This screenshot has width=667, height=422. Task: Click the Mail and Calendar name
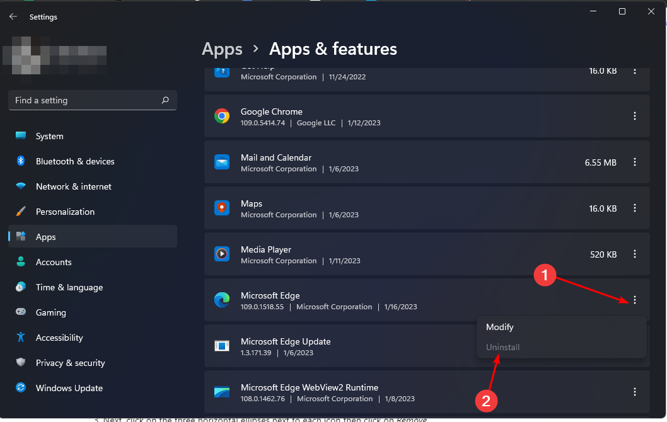click(x=276, y=157)
